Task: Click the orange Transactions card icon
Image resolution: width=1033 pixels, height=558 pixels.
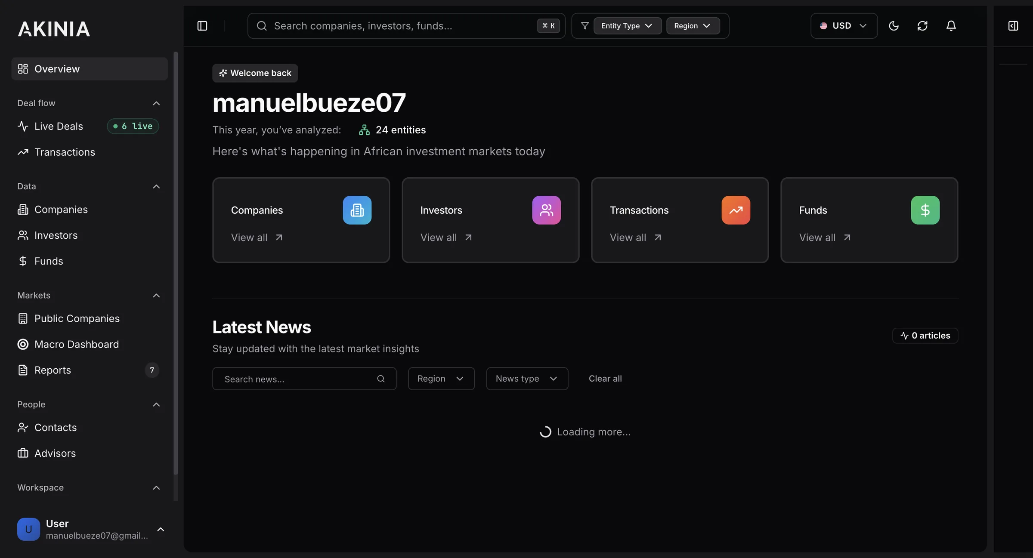Action: click(x=736, y=210)
